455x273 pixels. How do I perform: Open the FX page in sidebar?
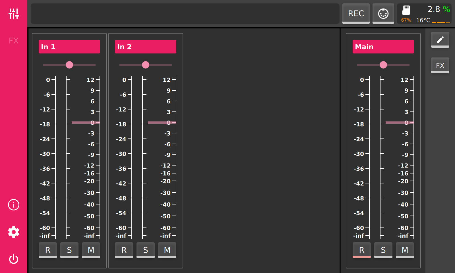click(x=13, y=41)
